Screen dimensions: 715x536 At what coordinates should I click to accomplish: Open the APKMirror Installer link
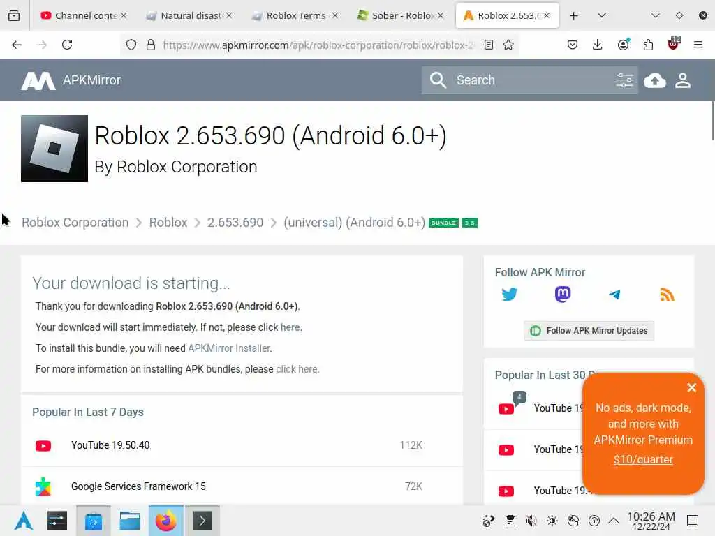coord(229,348)
